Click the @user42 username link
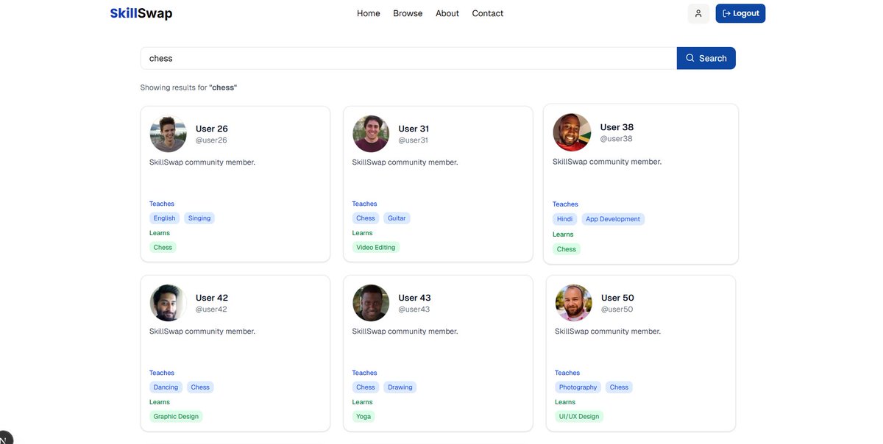 (212, 308)
